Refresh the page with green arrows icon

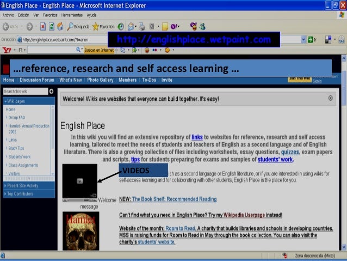coord(52,27)
